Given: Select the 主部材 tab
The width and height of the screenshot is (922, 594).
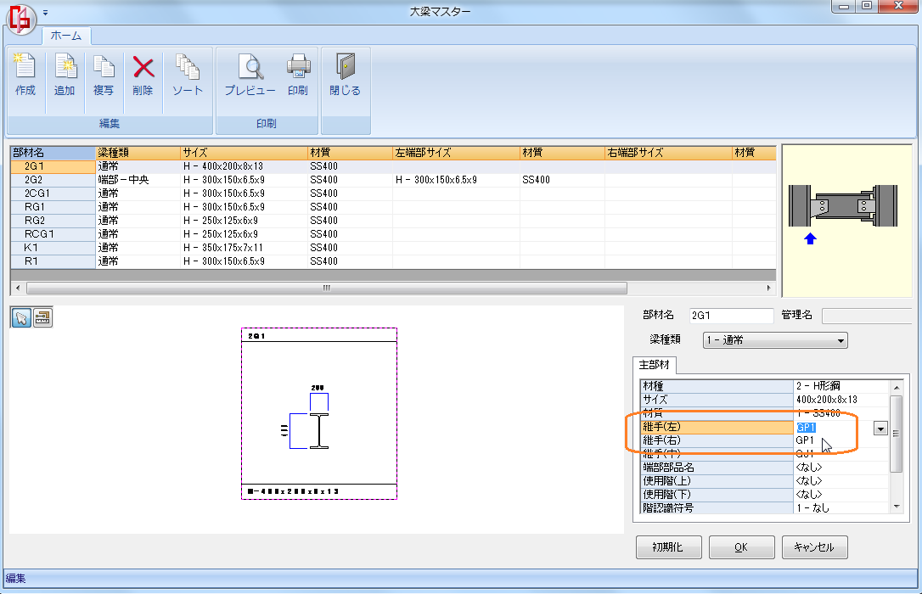Looking at the screenshot, I should (x=655, y=365).
